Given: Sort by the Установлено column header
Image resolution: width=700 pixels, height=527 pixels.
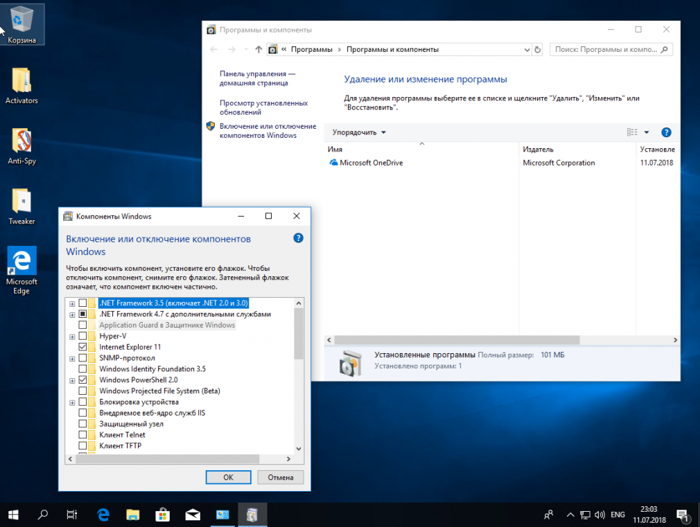Looking at the screenshot, I should tap(657, 150).
